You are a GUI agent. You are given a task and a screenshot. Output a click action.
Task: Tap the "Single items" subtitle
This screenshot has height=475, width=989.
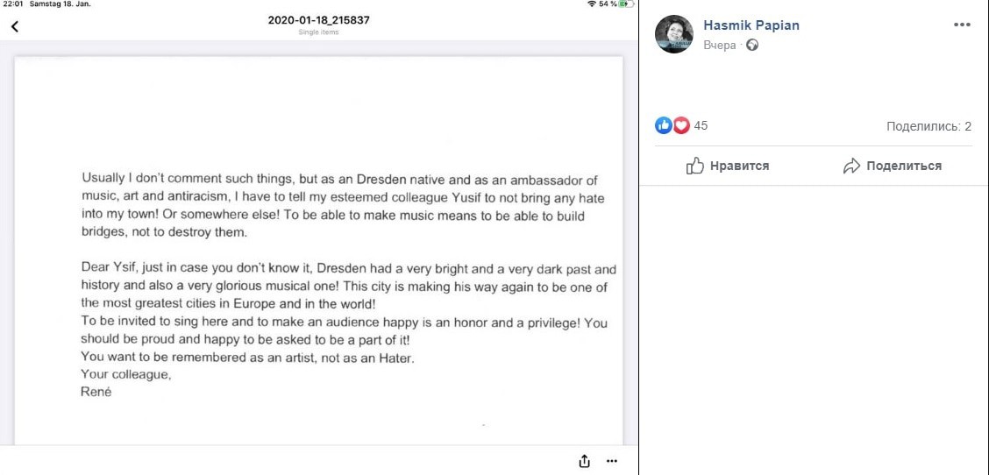(318, 32)
